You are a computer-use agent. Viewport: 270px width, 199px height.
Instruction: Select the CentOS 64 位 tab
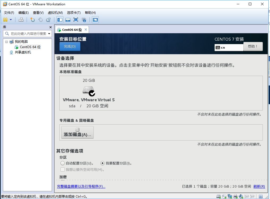coord(72,30)
